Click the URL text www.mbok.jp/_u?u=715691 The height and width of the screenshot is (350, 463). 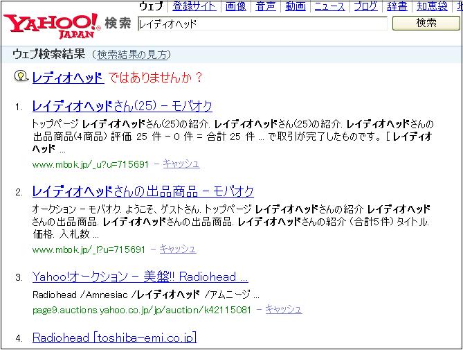point(91,164)
